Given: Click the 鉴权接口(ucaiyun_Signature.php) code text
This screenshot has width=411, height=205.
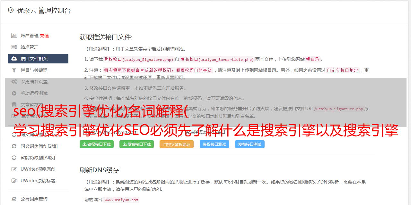Looking at the screenshot, I should 138,60.
